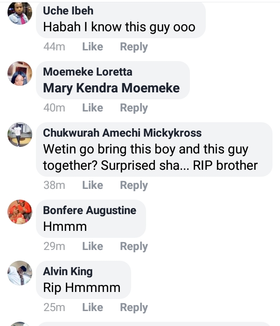The image size is (280, 326).
Task: Open the tagged Mary Kendra Moemeke profile
Action: tap(111, 88)
